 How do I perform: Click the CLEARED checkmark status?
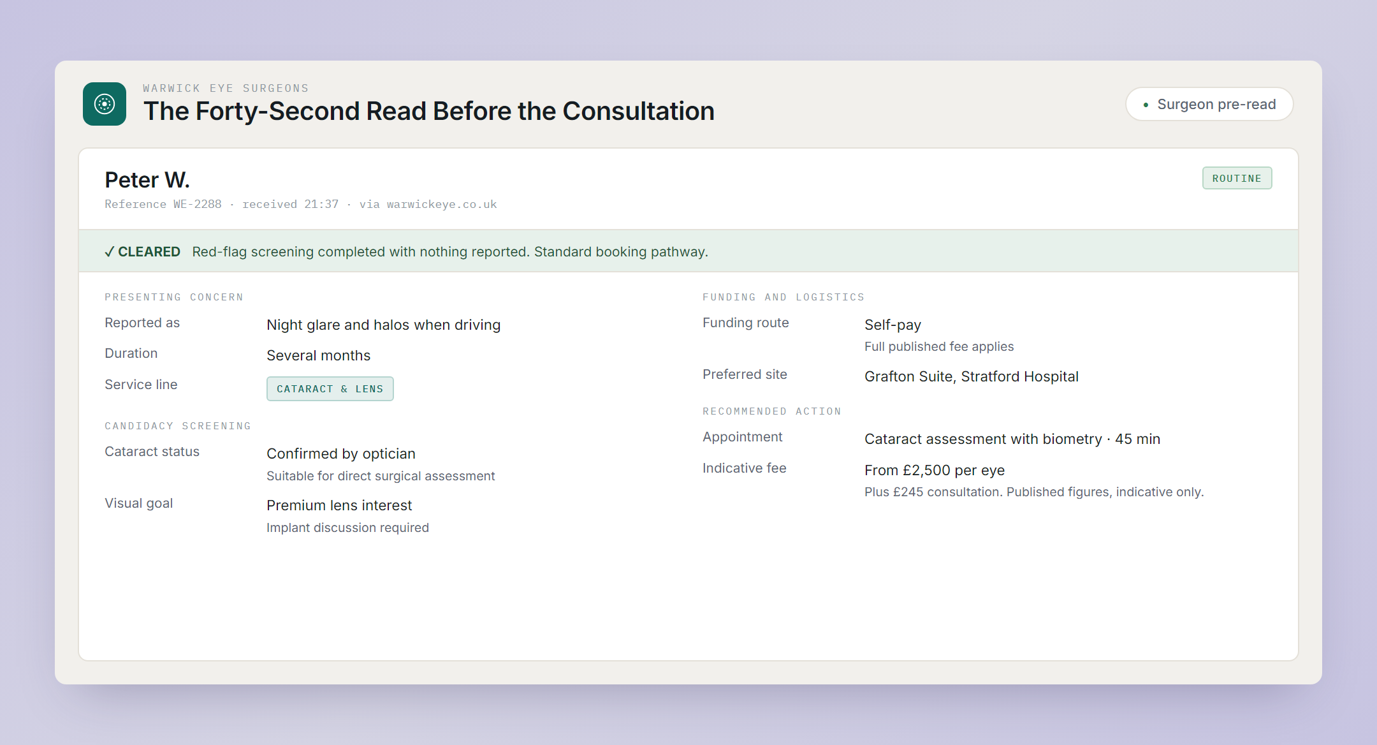[143, 252]
